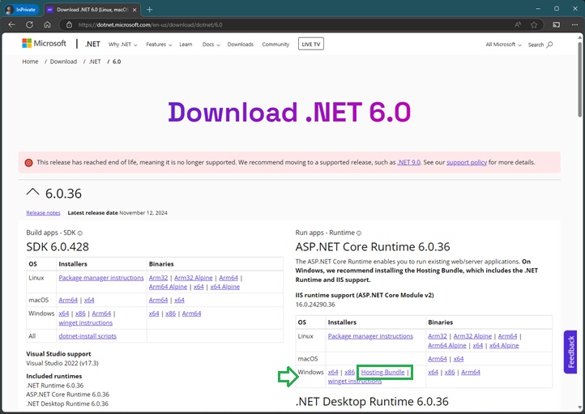The image size is (585, 414).
Task: Click .NET in the breadcrumb
Action: (95, 62)
